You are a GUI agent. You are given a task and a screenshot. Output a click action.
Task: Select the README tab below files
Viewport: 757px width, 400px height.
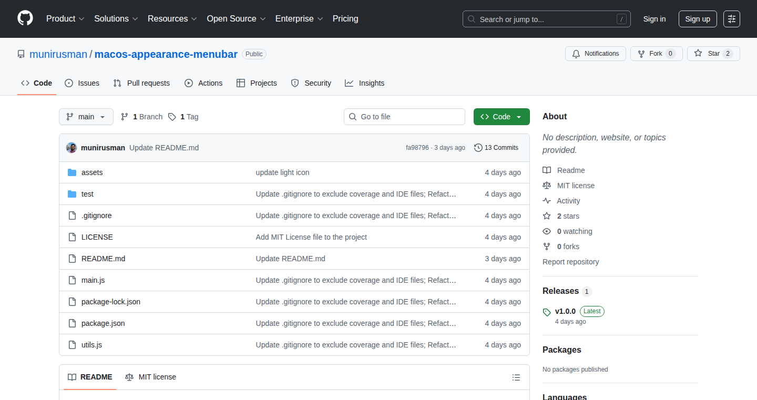point(90,377)
